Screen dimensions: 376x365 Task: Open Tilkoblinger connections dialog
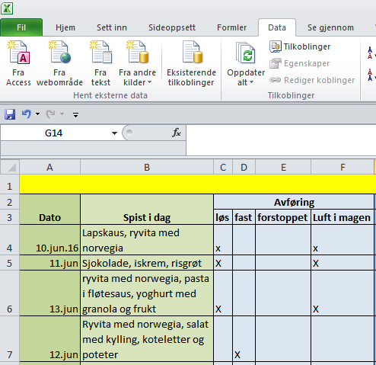point(300,46)
